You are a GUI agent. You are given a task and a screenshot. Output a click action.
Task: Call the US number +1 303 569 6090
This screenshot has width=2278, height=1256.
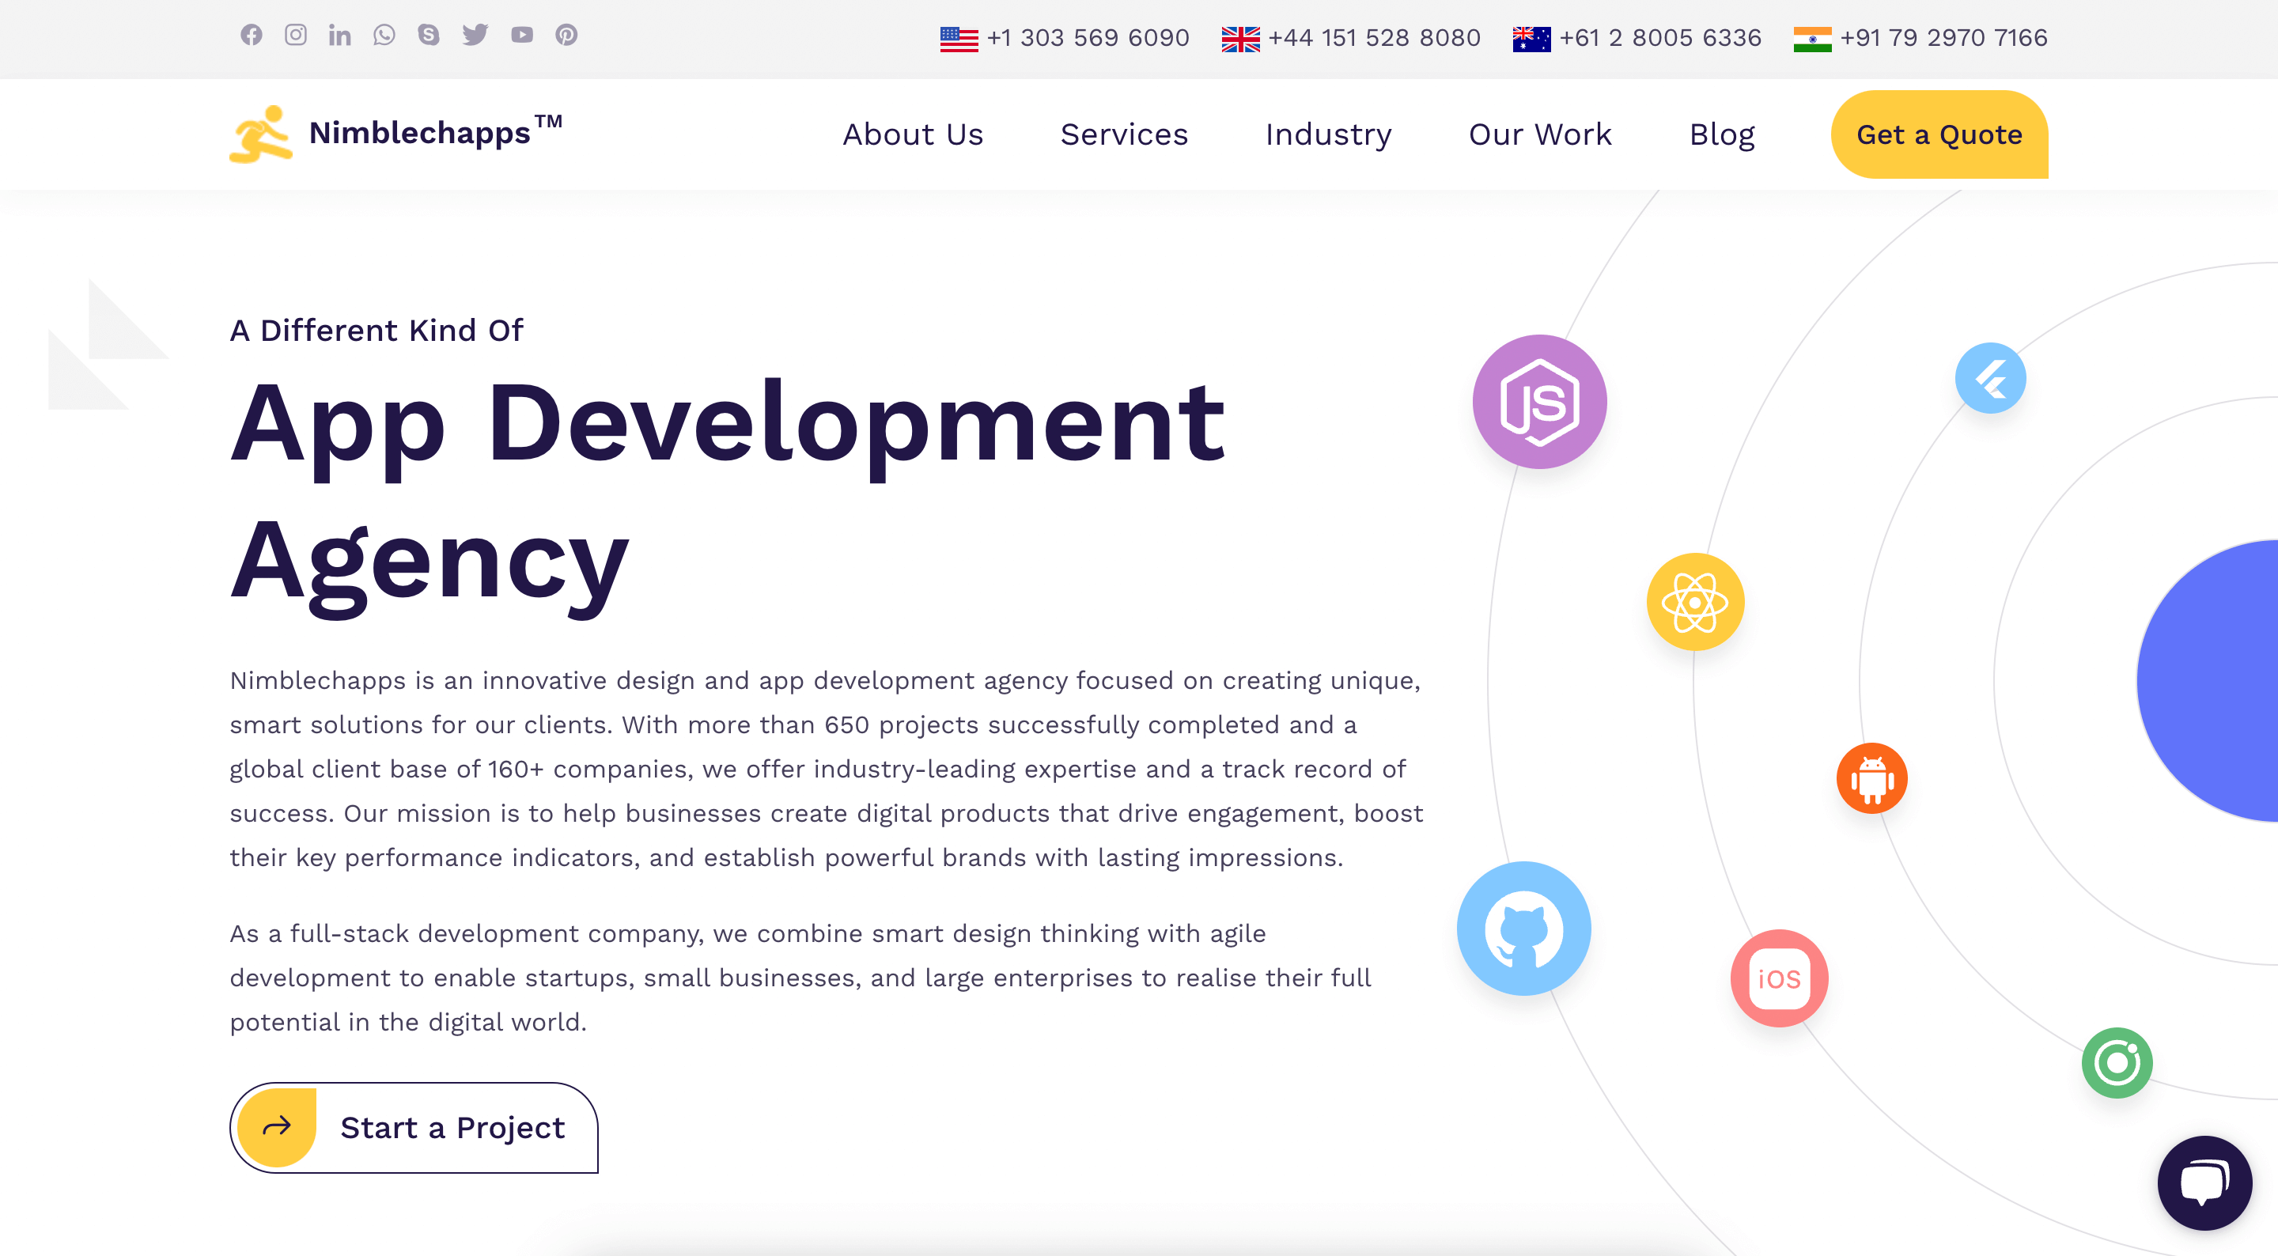pos(1088,38)
